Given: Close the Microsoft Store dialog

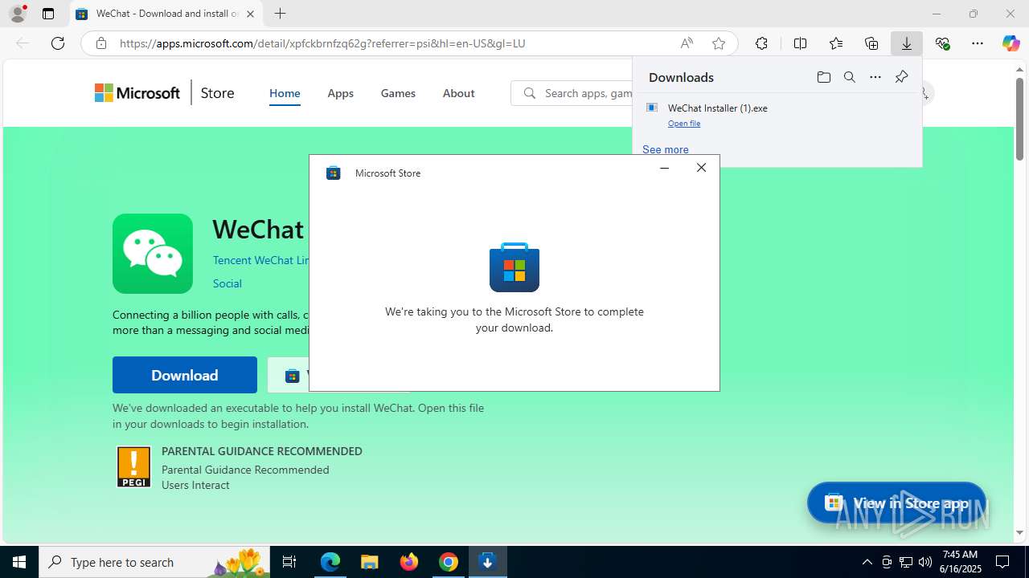Looking at the screenshot, I should (x=701, y=168).
